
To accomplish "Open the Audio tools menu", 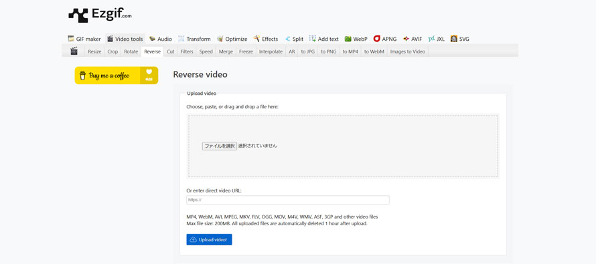I will point(161,39).
